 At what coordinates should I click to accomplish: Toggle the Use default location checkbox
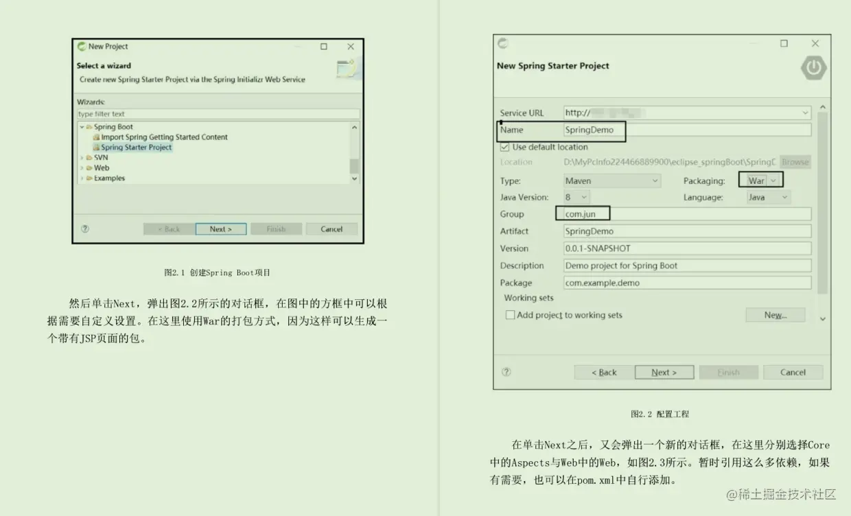(x=505, y=147)
